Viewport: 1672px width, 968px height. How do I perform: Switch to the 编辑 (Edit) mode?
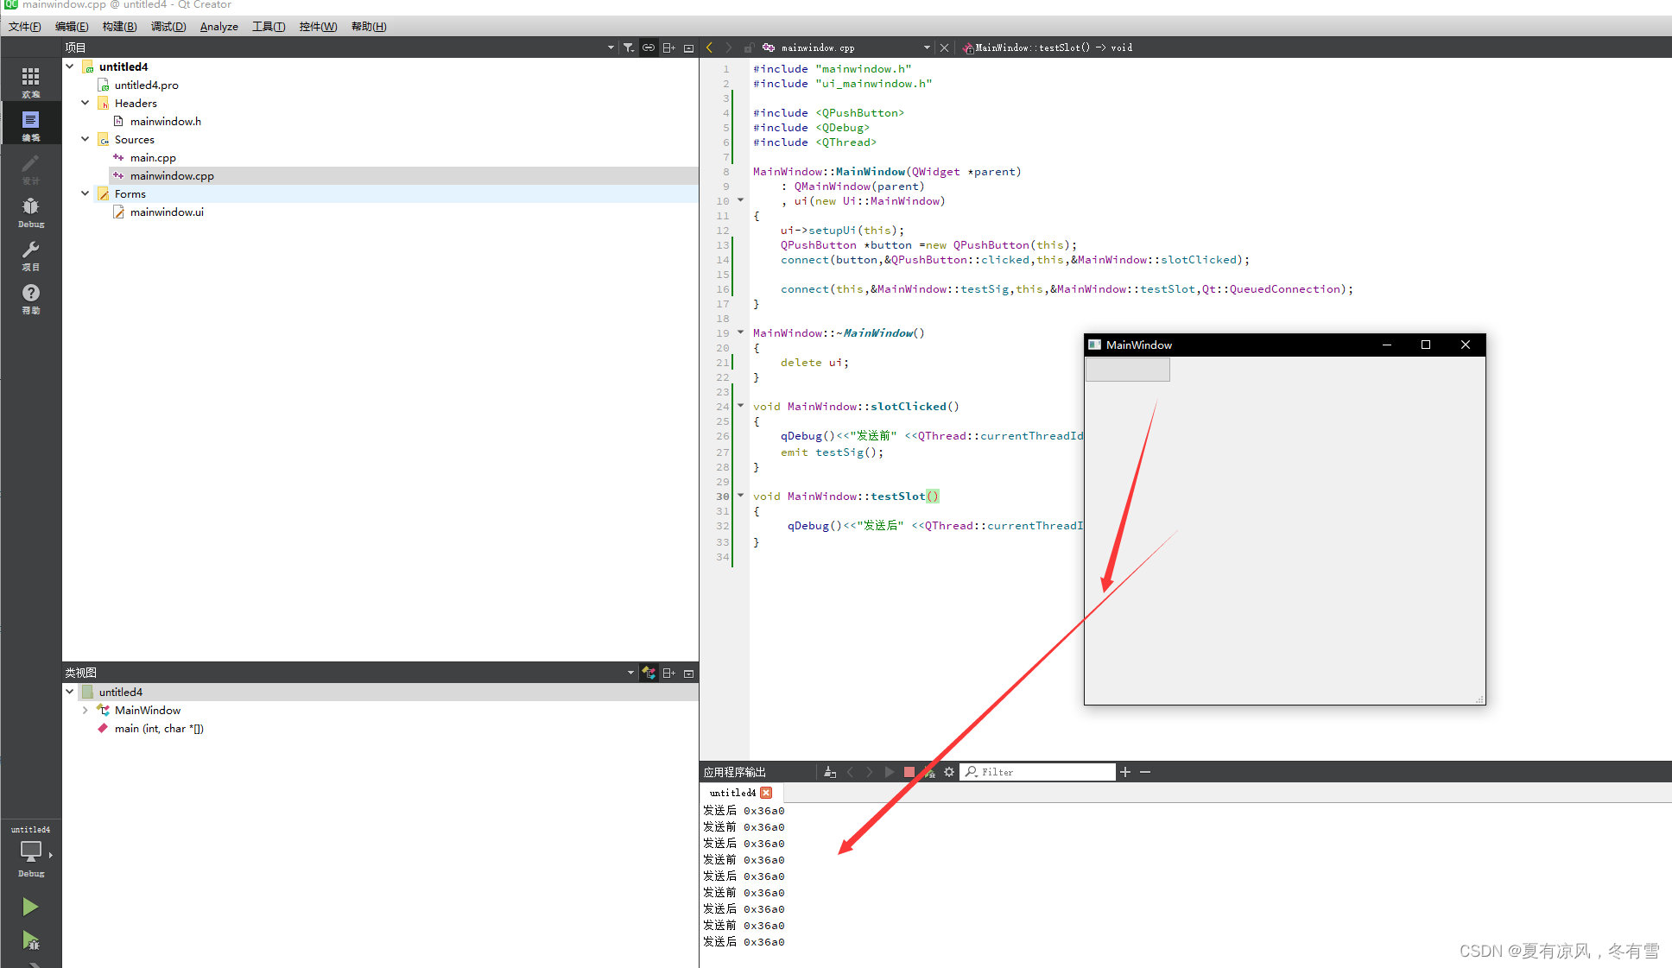(30, 125)
